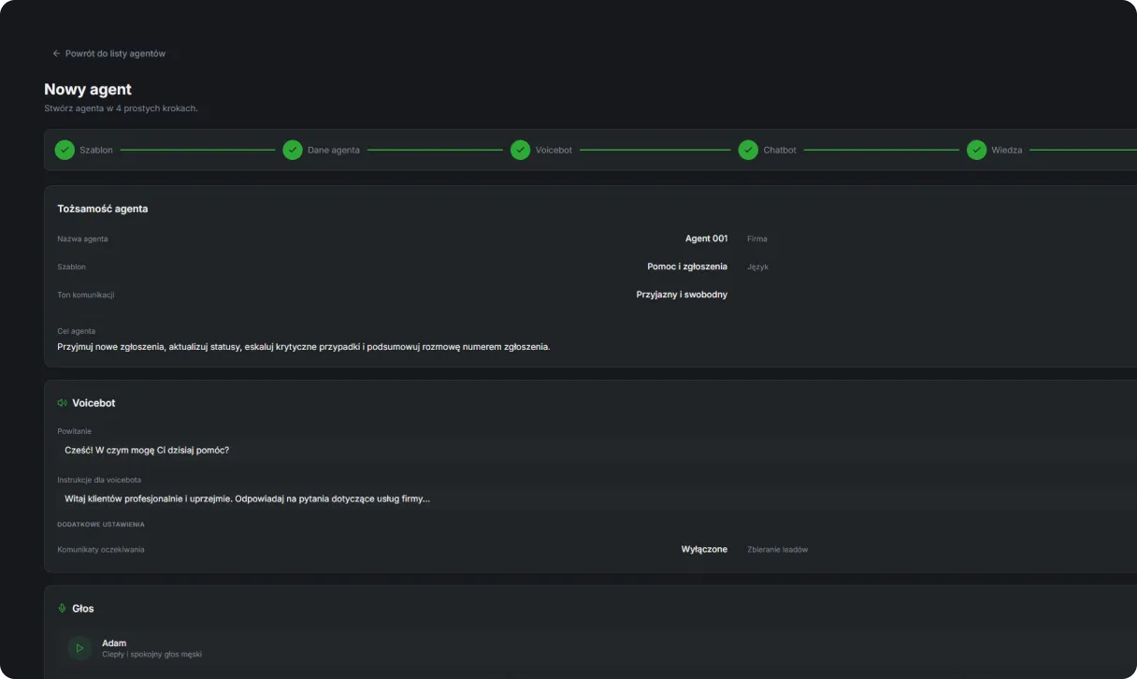Image resolution: width=1137 pixels, height=679 pixels.
Task: Click the Głos section heading
Action: pyautogui.click(x=83, y=609)
